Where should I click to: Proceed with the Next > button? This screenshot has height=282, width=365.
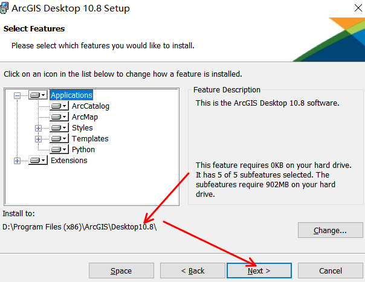259,271
